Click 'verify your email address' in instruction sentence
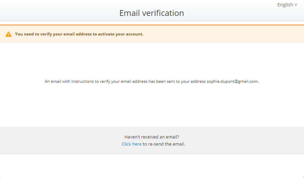Screen dimensions: 304x178 124,81
